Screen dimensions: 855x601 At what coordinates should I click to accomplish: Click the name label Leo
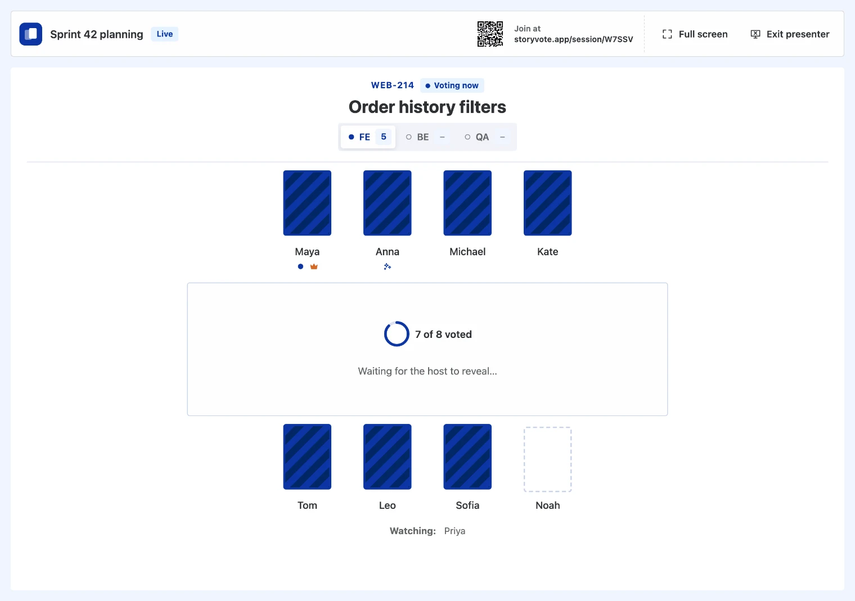tap(388, 505)
